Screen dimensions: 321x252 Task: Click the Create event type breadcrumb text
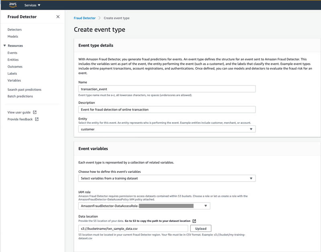pos(116,18)
